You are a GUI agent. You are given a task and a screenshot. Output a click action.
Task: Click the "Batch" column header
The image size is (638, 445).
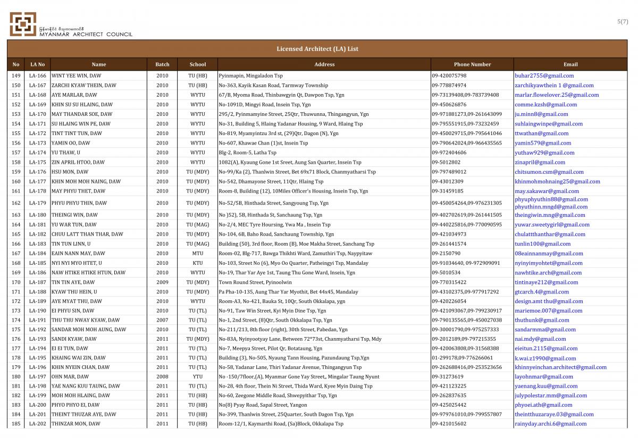click(162, 64)
